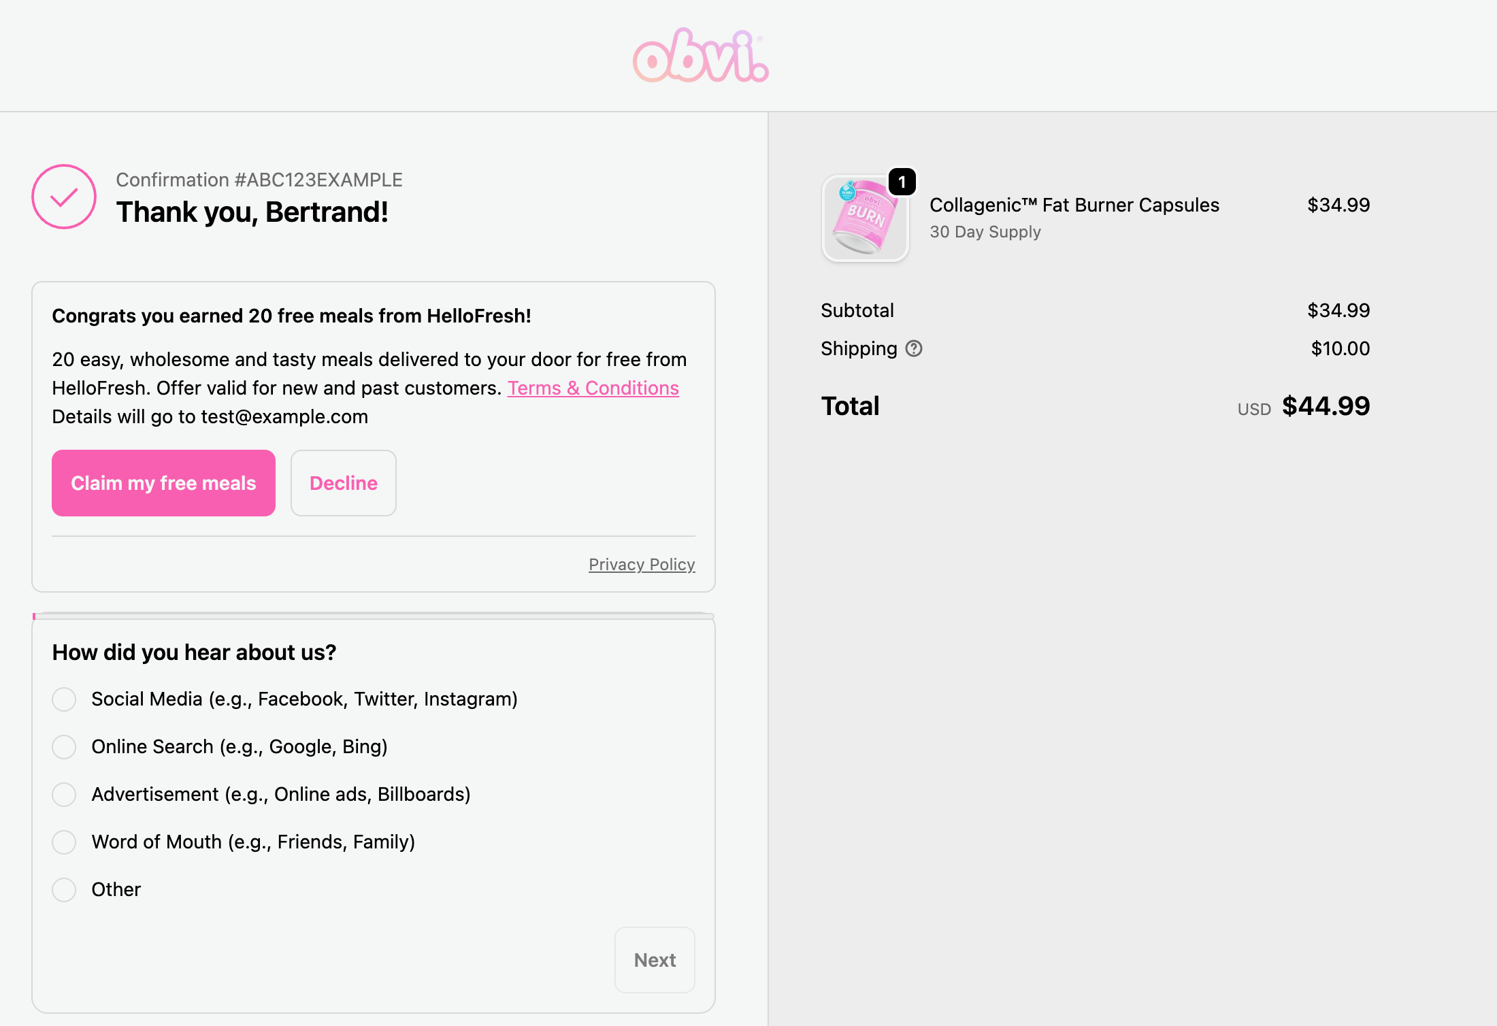This screenshot has height=1026, width=1497.
Task: Click Collagenic Fat Burner Capsules product name
Action: [x=1074, y=205]
